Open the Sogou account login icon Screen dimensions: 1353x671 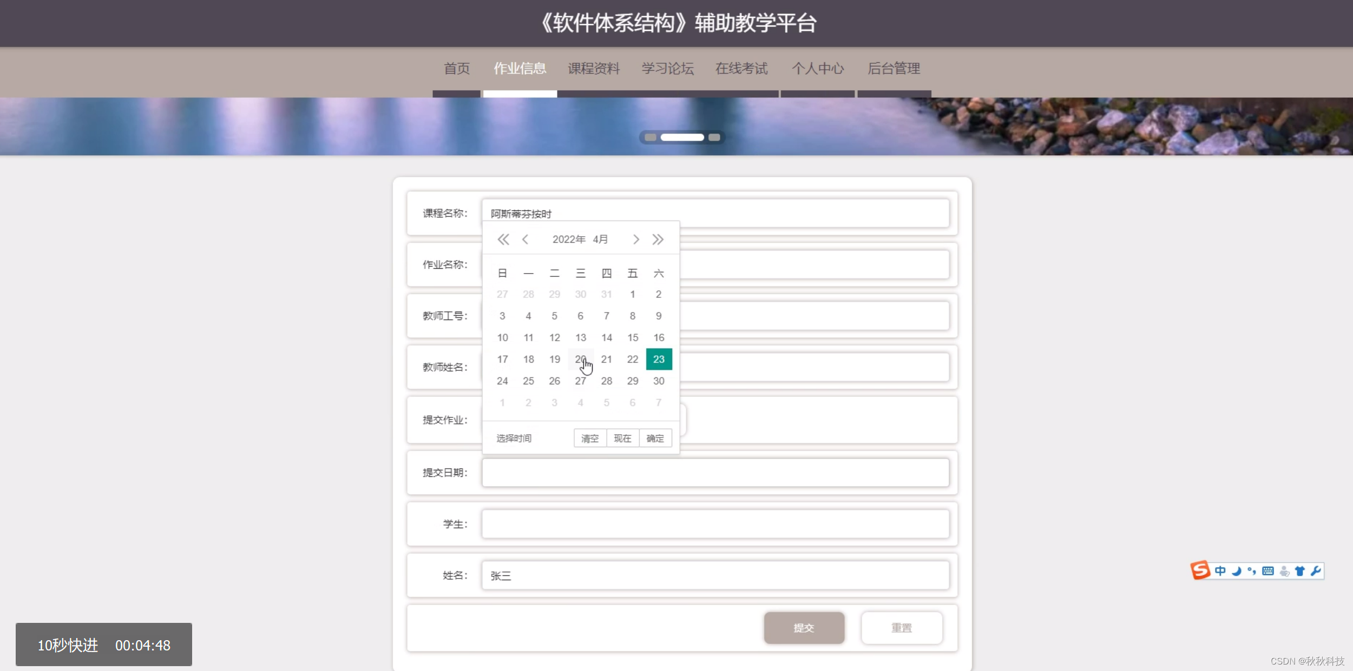tap(1286, 570)
